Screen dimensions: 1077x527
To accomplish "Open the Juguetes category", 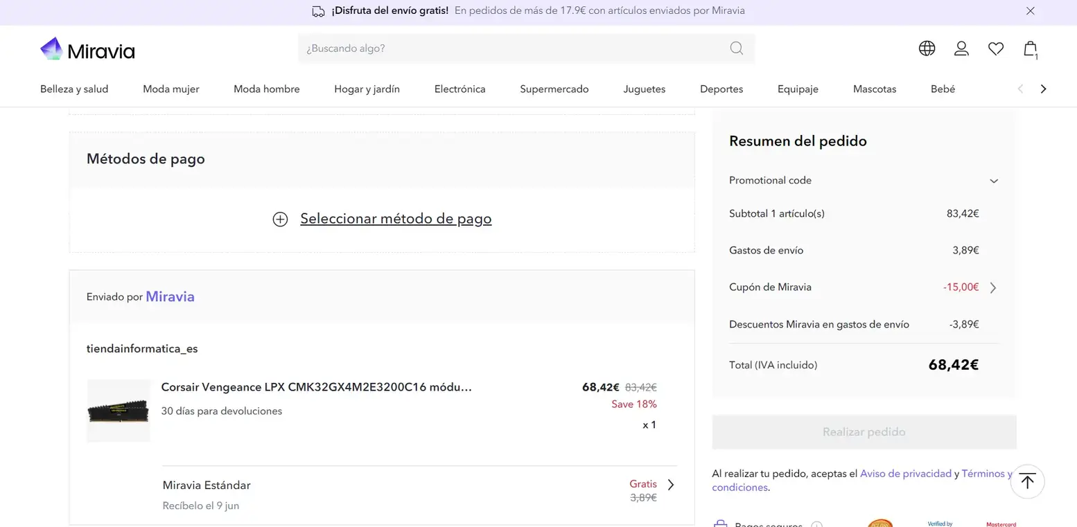I will [645, 89].
